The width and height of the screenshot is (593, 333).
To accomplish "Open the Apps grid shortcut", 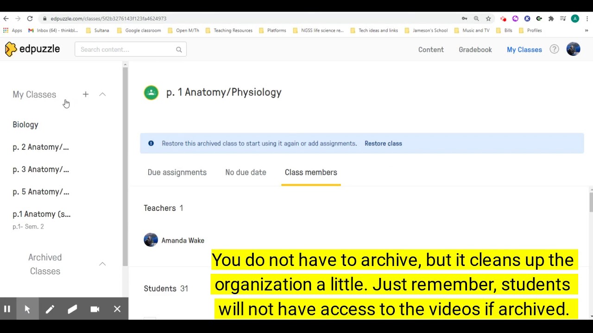I will coord(13,31).
